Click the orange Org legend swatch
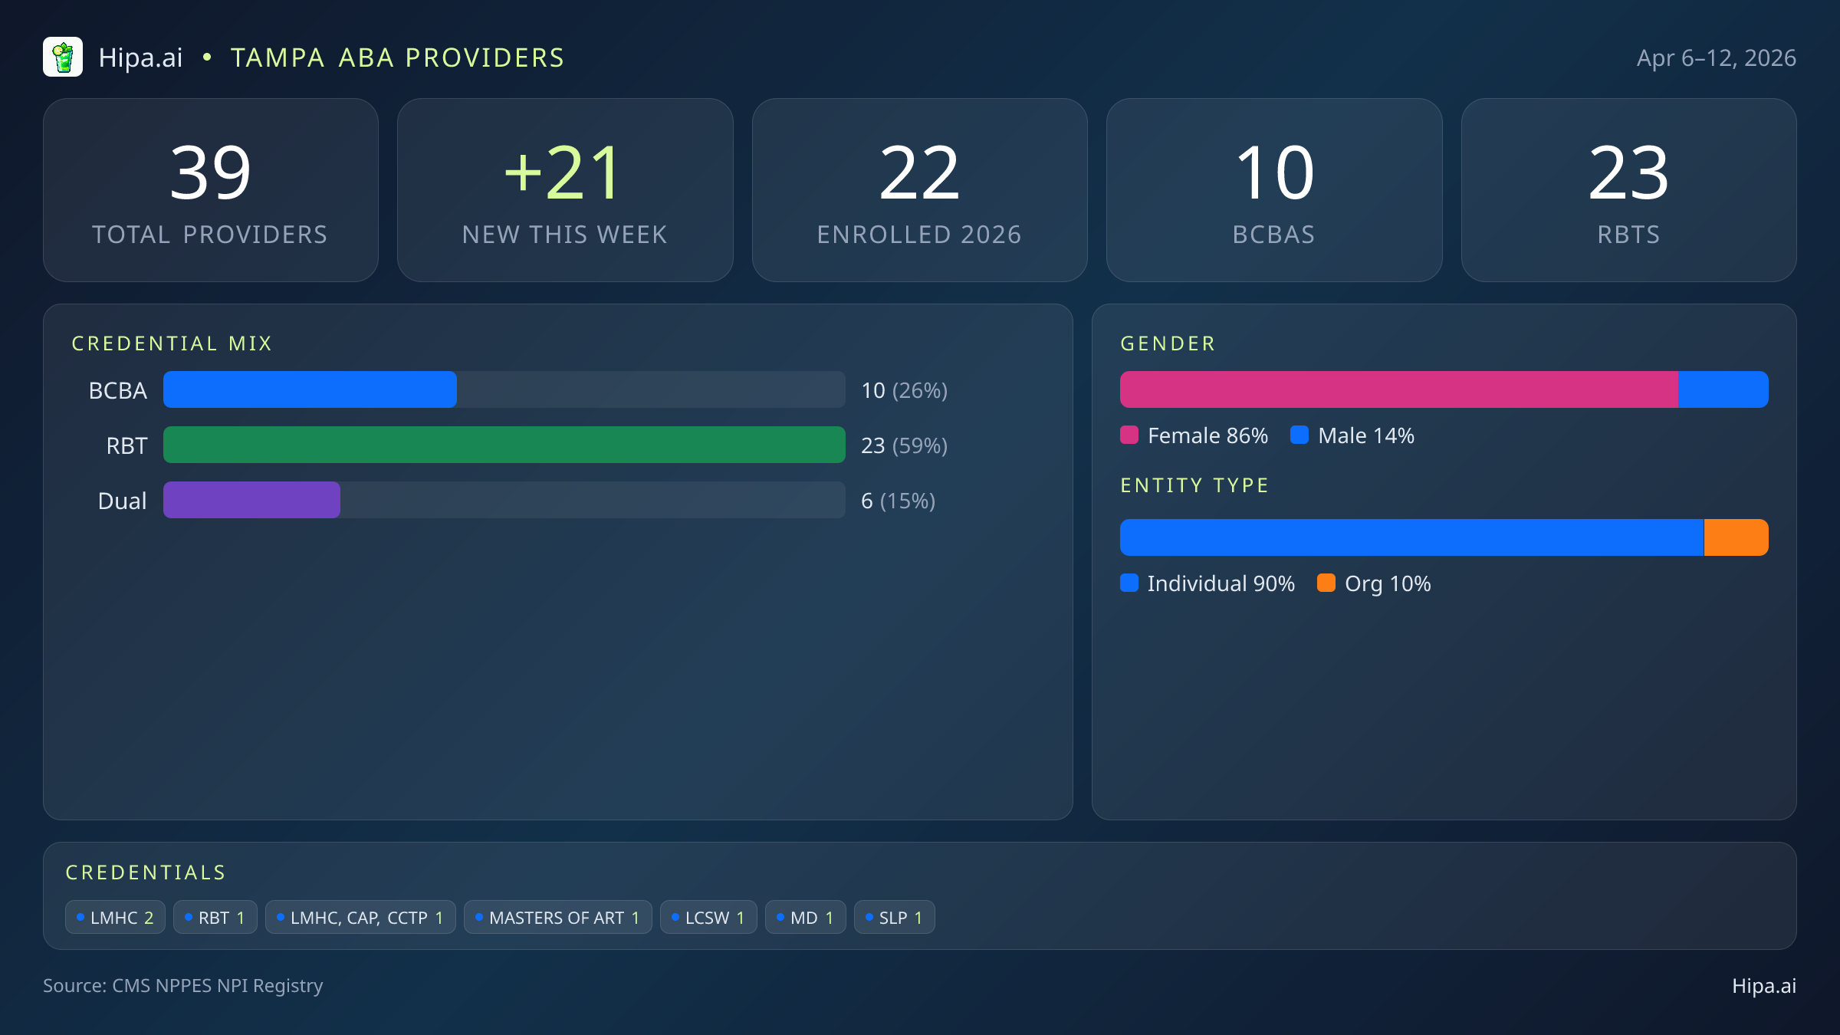The image size is (1840, 1035). click(1326, 583)
